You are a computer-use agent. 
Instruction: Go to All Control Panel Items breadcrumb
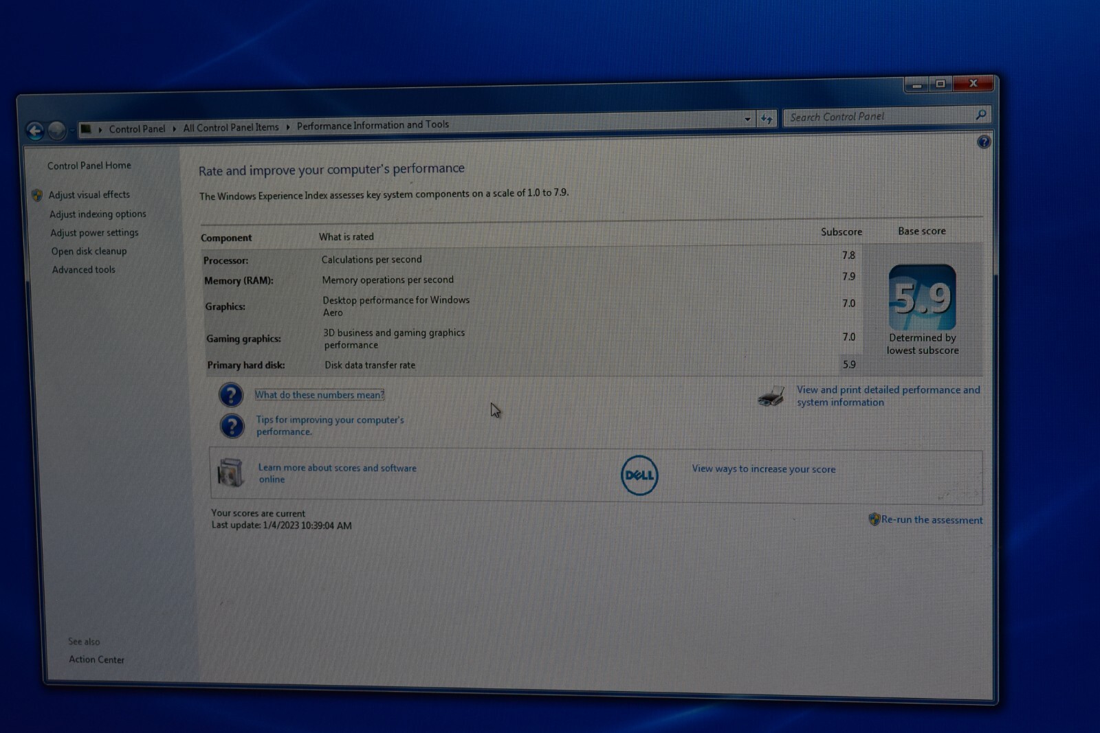tap(231, 127)
